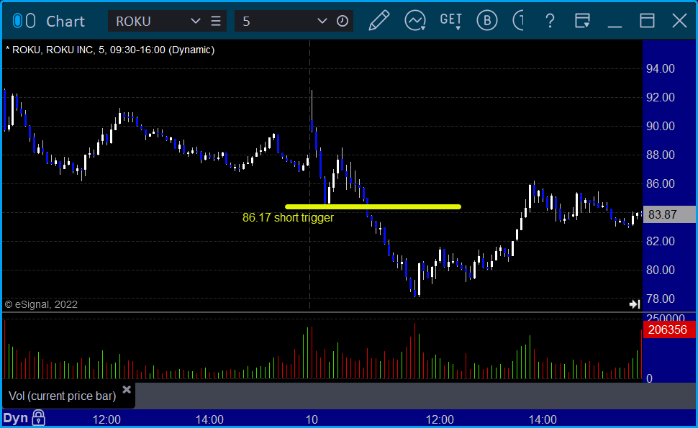
Task: Click the first 12:00 time axis label
Action: (x=106, y=419)
